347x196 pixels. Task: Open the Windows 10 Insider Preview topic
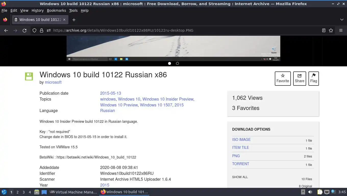(168, 99)
